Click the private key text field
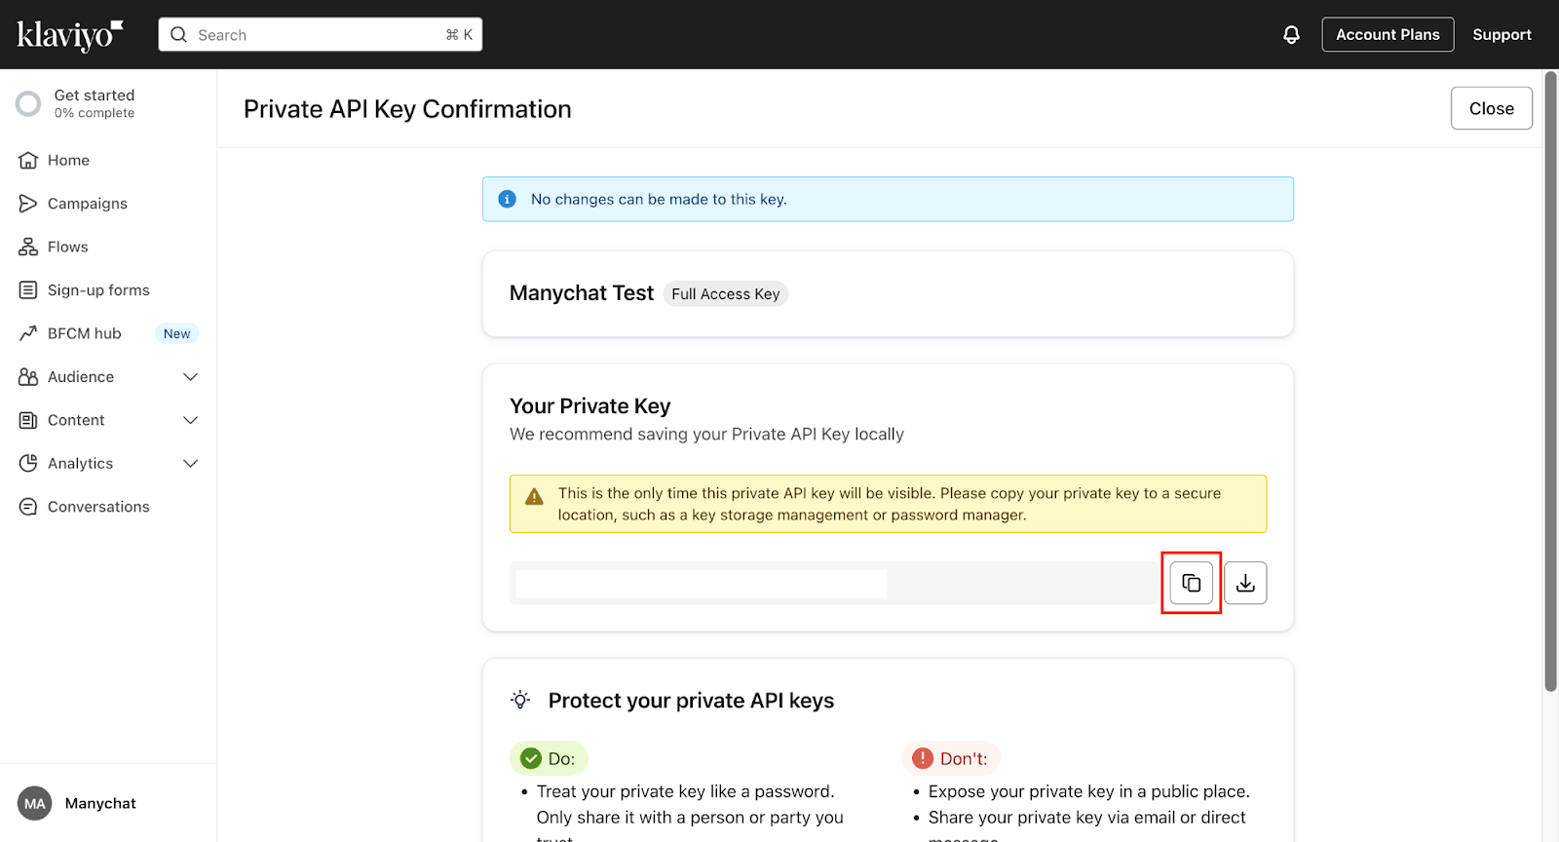The image size is (1559, 842). [x=833, y=583]
